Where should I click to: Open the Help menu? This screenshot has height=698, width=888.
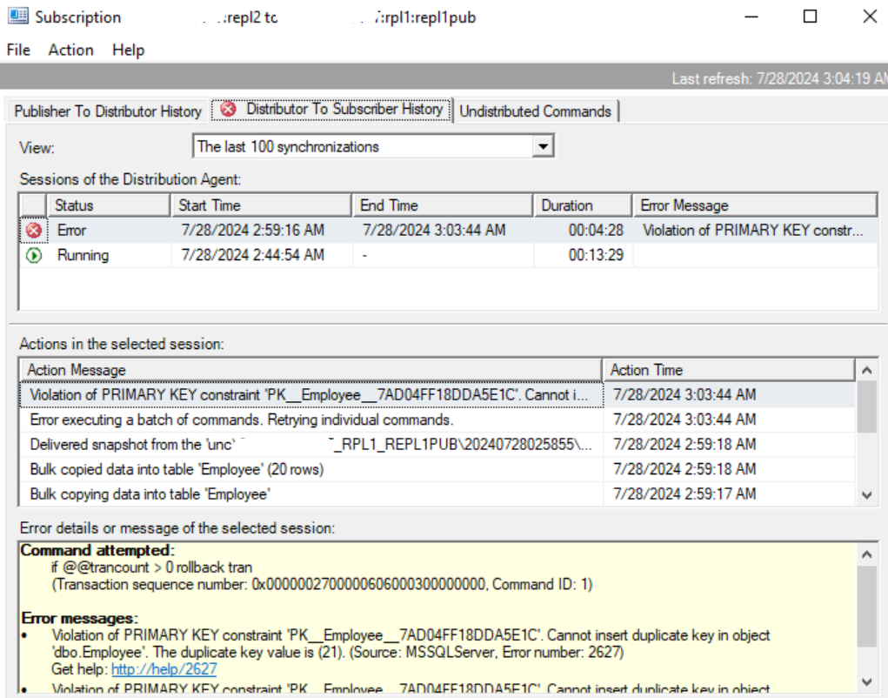pyautogui.click(x=128, y=50)
